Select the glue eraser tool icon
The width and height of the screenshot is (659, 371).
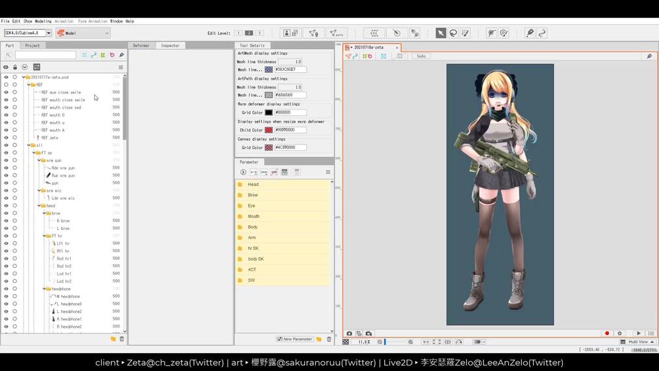coord(504,33)
